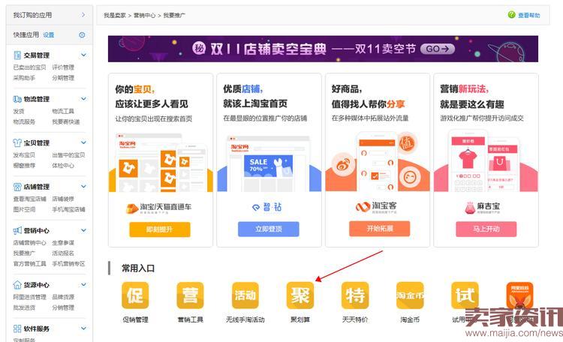The width and height of the screenshot is (563, 342).
Task: Click the 物流管理 truck icon
Action: pyautogui.click(x=17, y=99)
